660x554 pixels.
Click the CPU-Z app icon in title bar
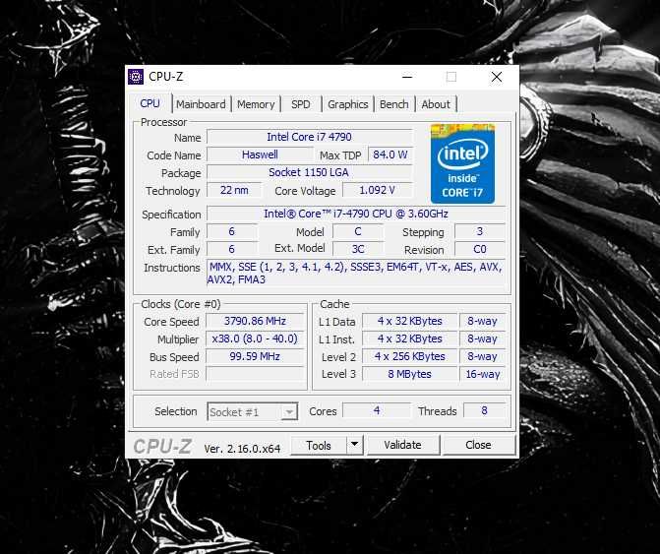(x=136, y=77)
